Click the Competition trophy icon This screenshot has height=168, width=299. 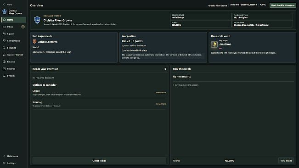pos(4,41)
